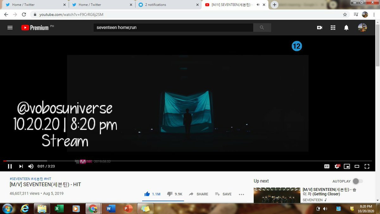Reload the YouTube page

click(x=24, y=15)
